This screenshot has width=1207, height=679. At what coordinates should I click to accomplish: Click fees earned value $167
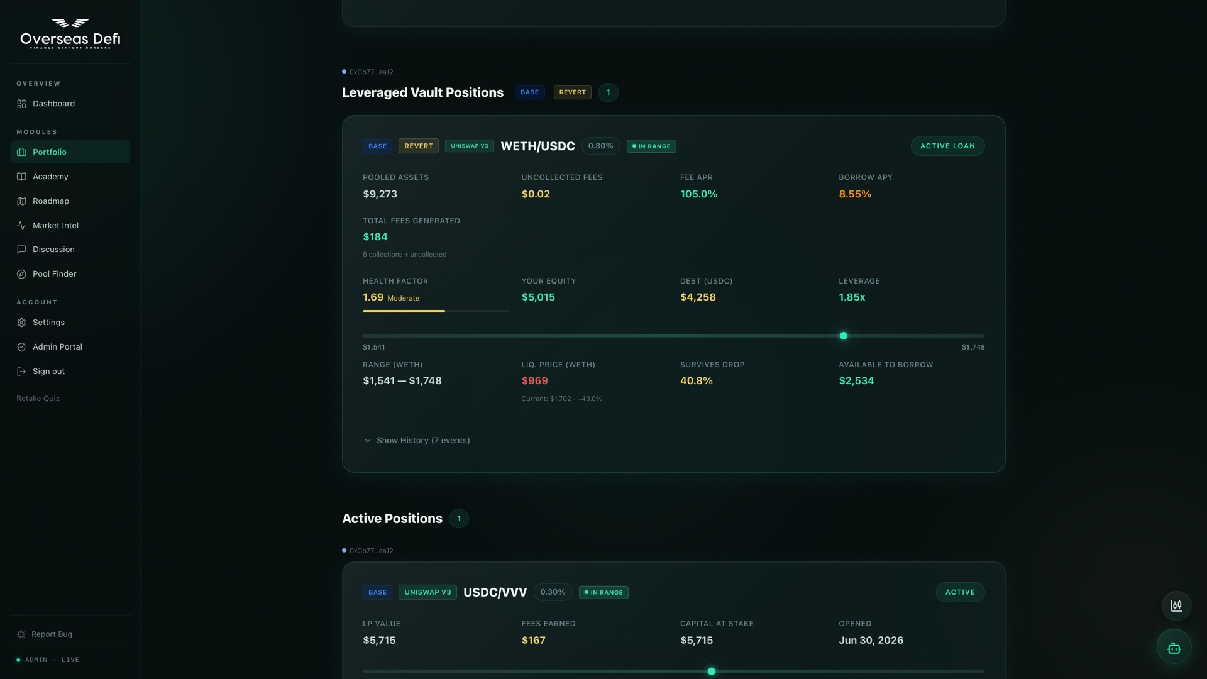click(533, 641)
